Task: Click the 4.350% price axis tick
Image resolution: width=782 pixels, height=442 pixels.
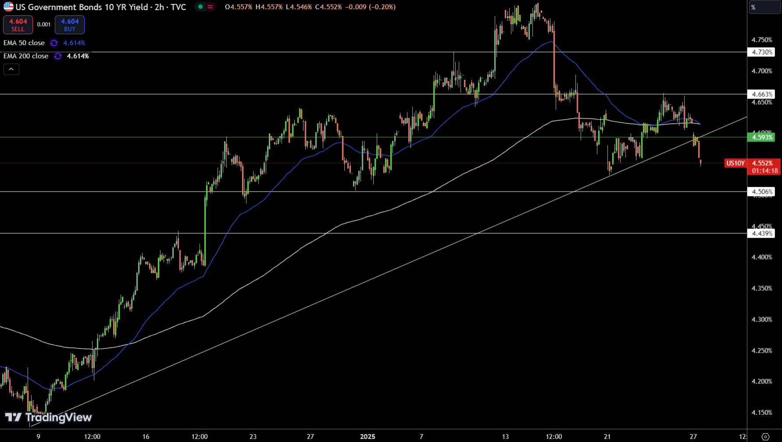Action: click(762, 288)
